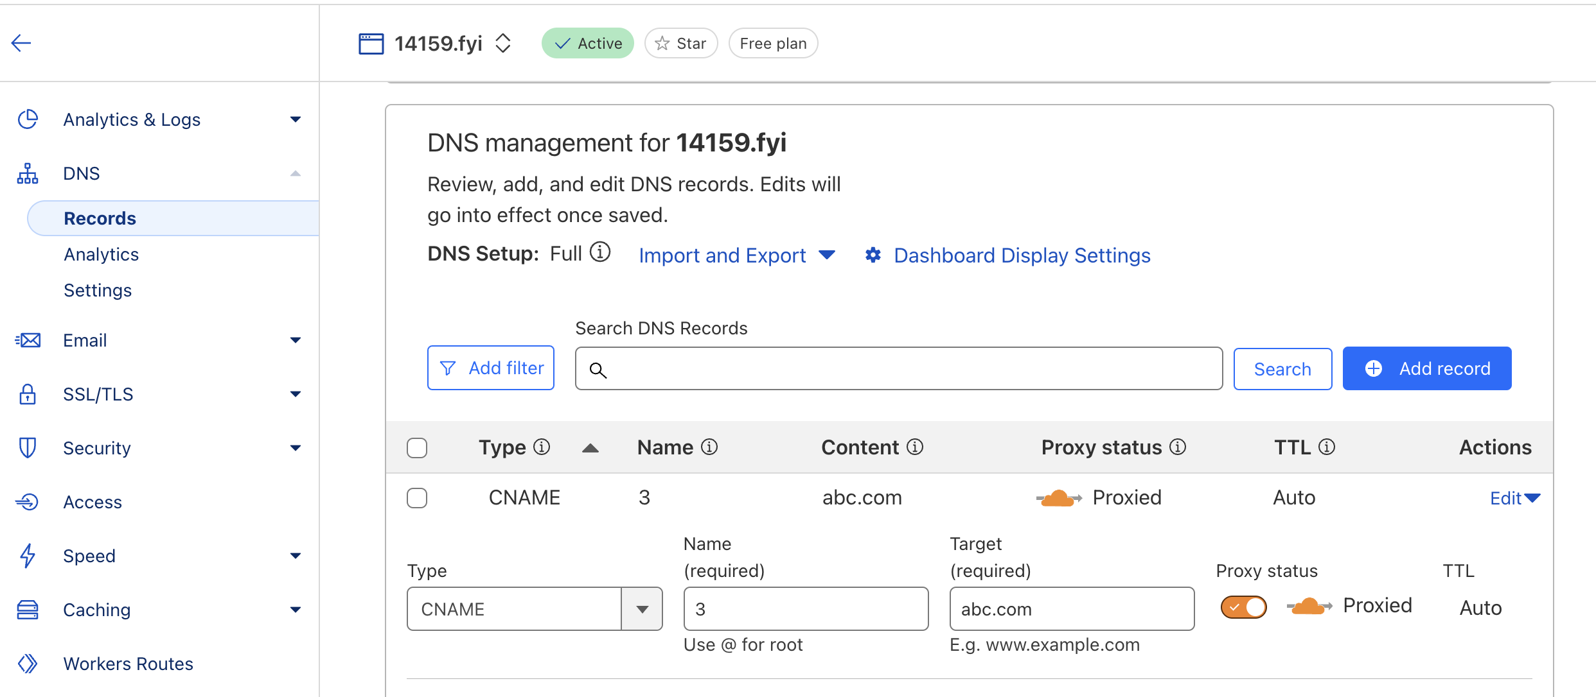This screenshot has width=1596, height=697.
Task: Click the Type column info icon
Action: [542, 447]
